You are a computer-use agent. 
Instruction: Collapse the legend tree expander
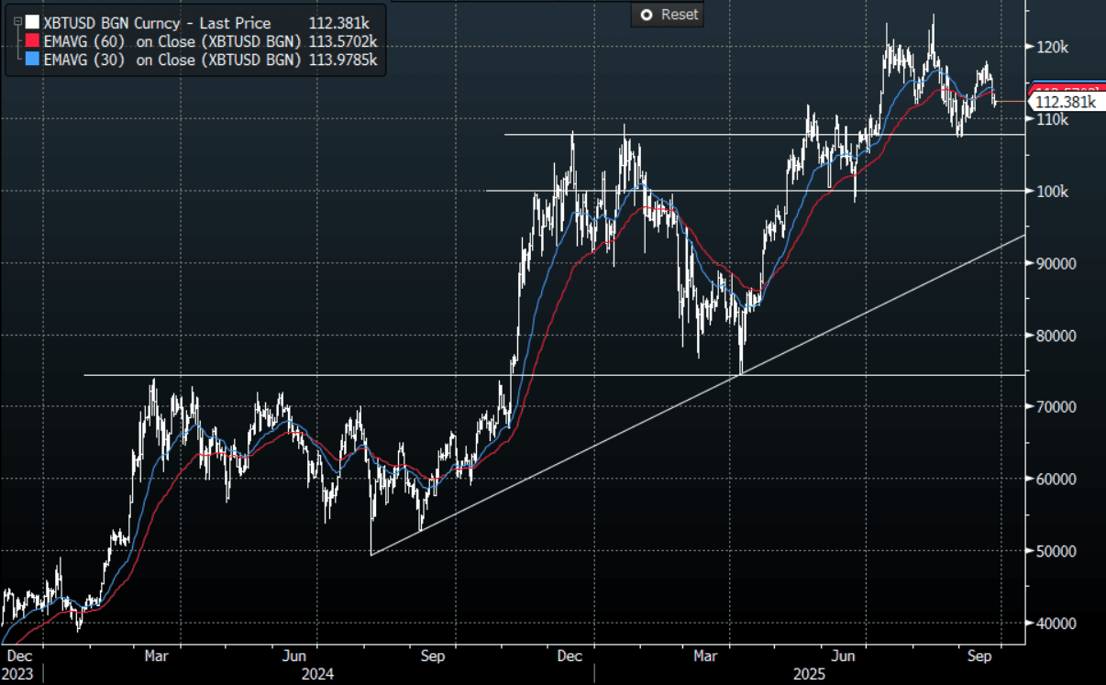18,19
